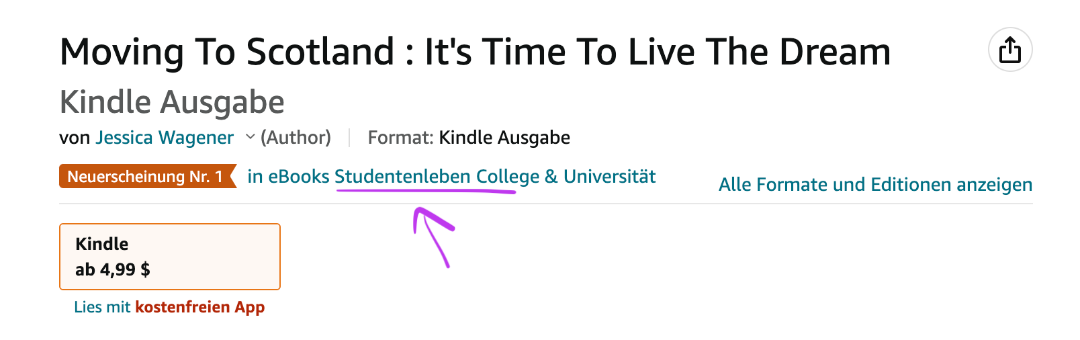Expand the chevron next to Jessica Wagener

[x=250, y=137]
